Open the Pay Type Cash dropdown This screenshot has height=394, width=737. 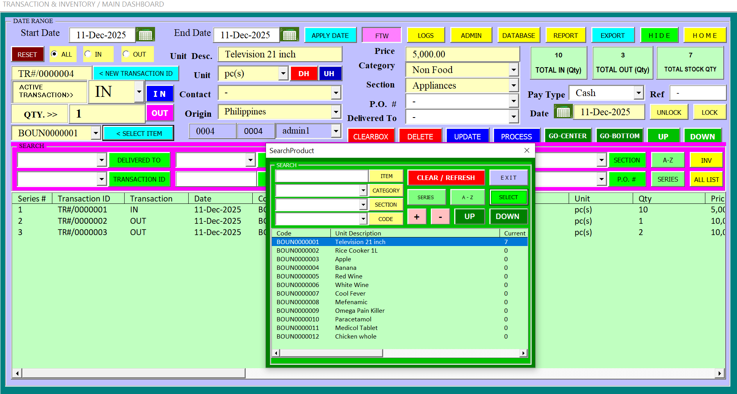(x=638, y=93)
